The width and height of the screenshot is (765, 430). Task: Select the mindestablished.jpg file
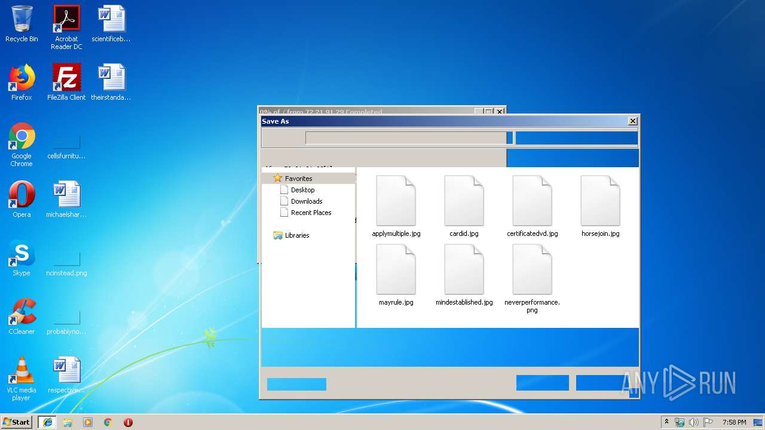tap(464, 275)
